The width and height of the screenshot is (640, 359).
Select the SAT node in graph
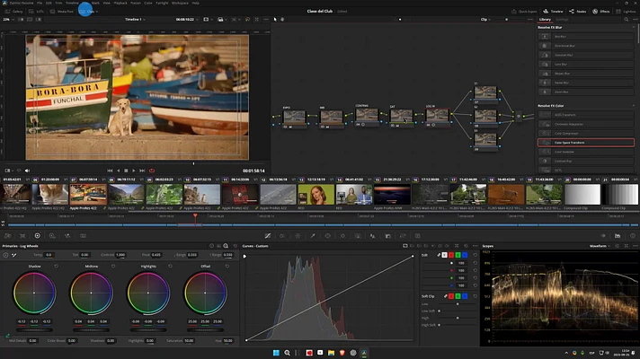401,116
